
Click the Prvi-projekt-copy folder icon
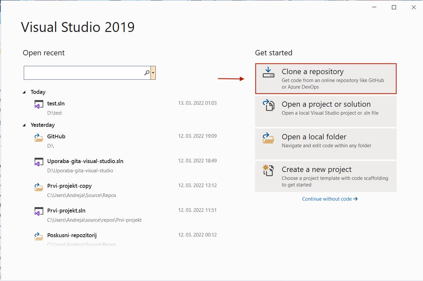pos(39,187)
